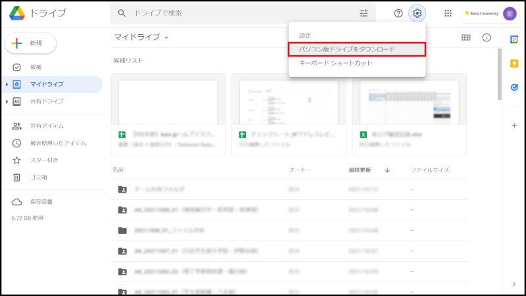Expand the 共有ドライブ tree arrow
This screenshot has width=526, height=296.
[x=7, y=101]
